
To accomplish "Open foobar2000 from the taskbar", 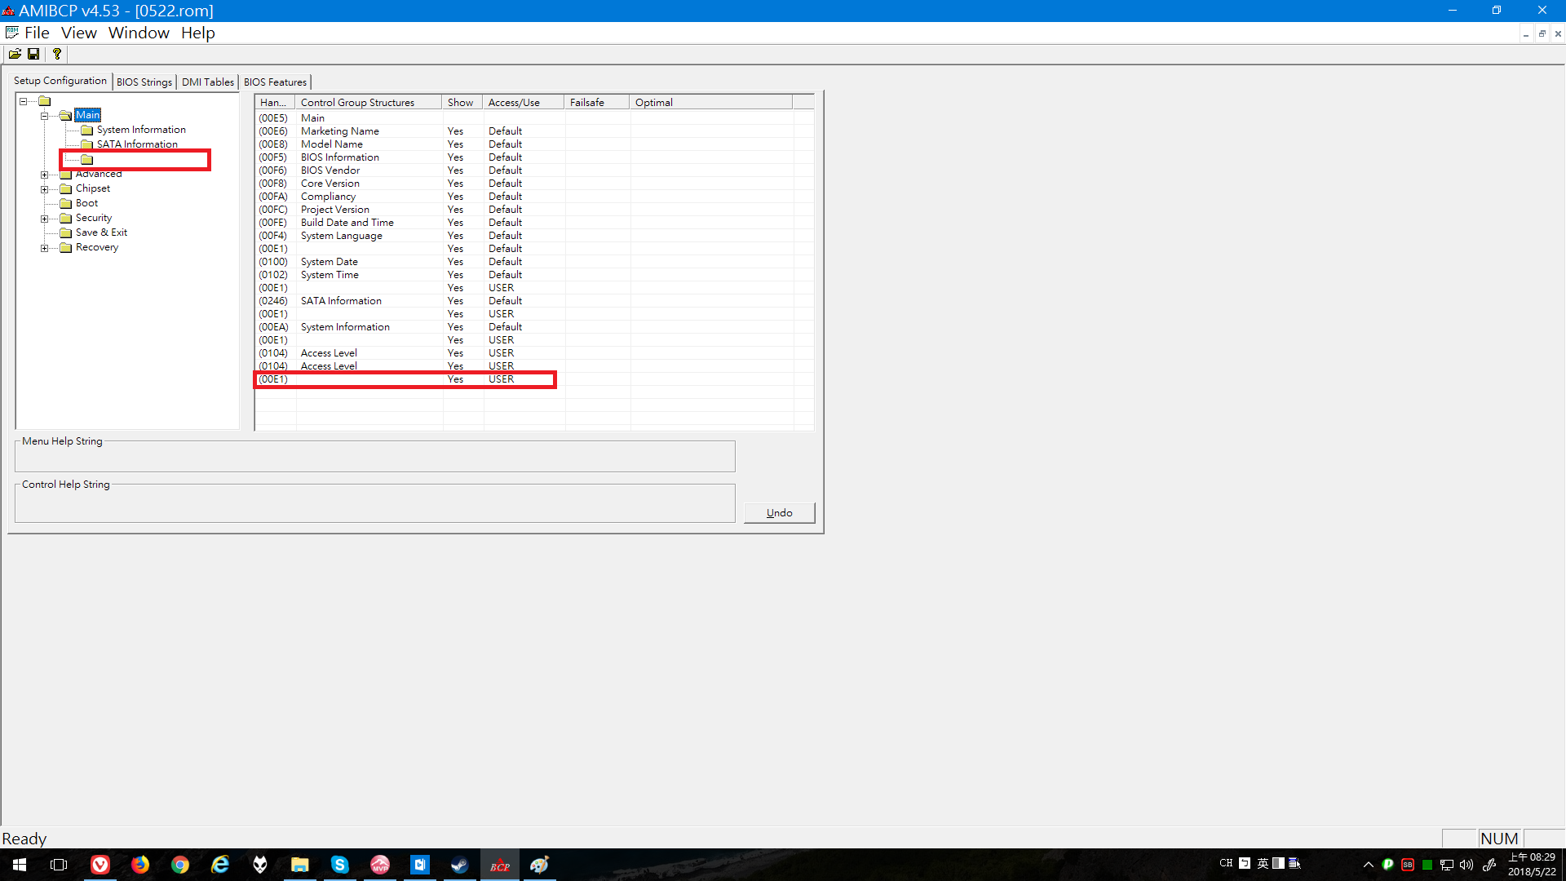I will point(260,865).
